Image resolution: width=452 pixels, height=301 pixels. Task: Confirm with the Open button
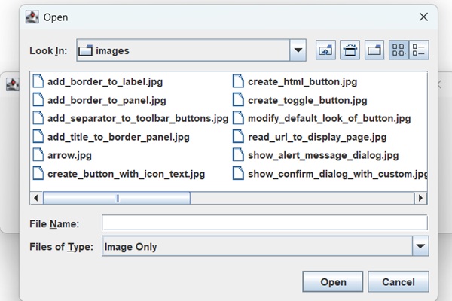pyautogui.click(x=333, y=281)
